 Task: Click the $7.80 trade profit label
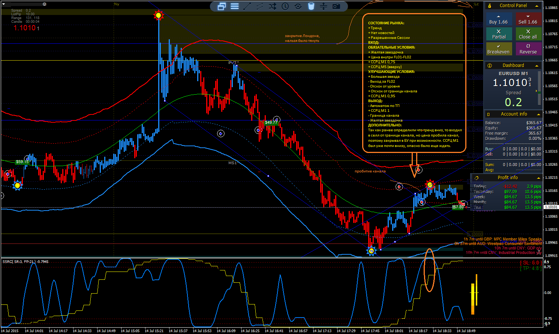(x=457, y=207)
